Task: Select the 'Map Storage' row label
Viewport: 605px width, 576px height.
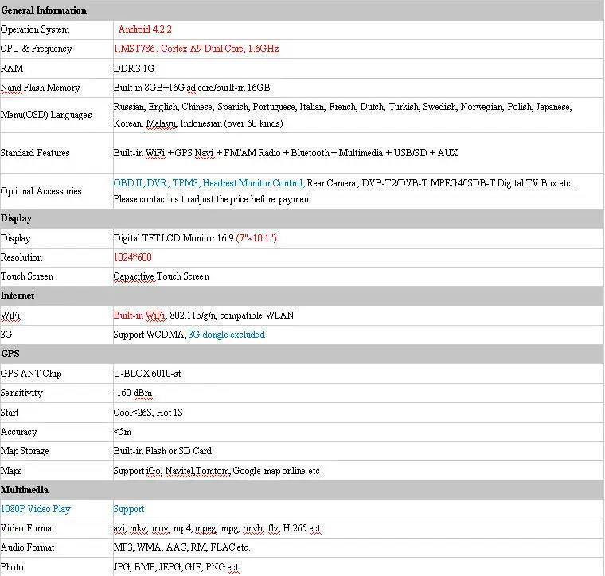Action: [x=25, y=451]
